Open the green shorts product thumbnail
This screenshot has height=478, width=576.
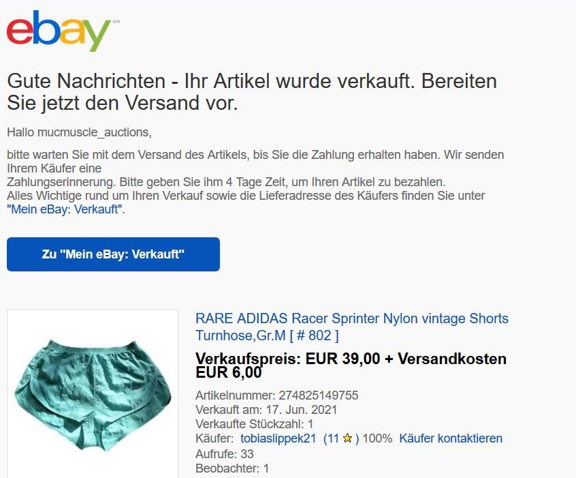[x=93, y=395]
